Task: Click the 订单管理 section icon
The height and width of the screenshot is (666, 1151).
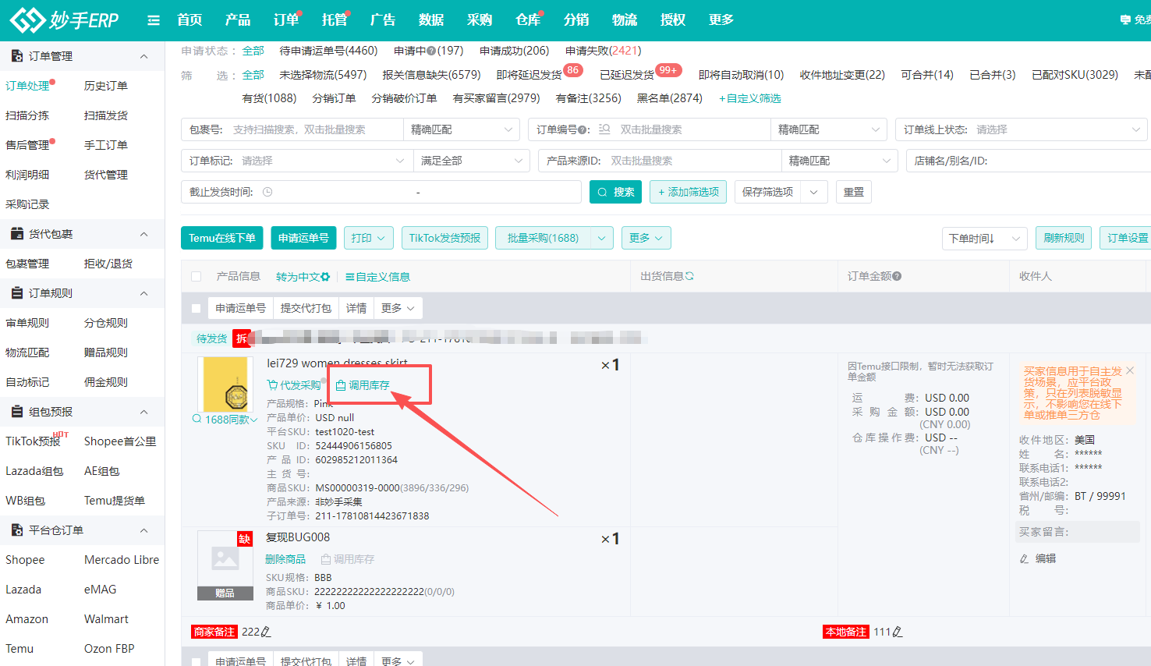Action: tap(17, 56)
